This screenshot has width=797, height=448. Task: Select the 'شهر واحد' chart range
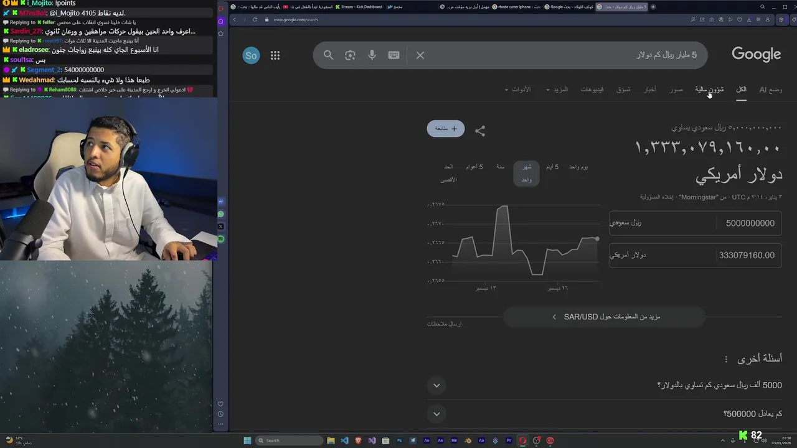(527, 173)
